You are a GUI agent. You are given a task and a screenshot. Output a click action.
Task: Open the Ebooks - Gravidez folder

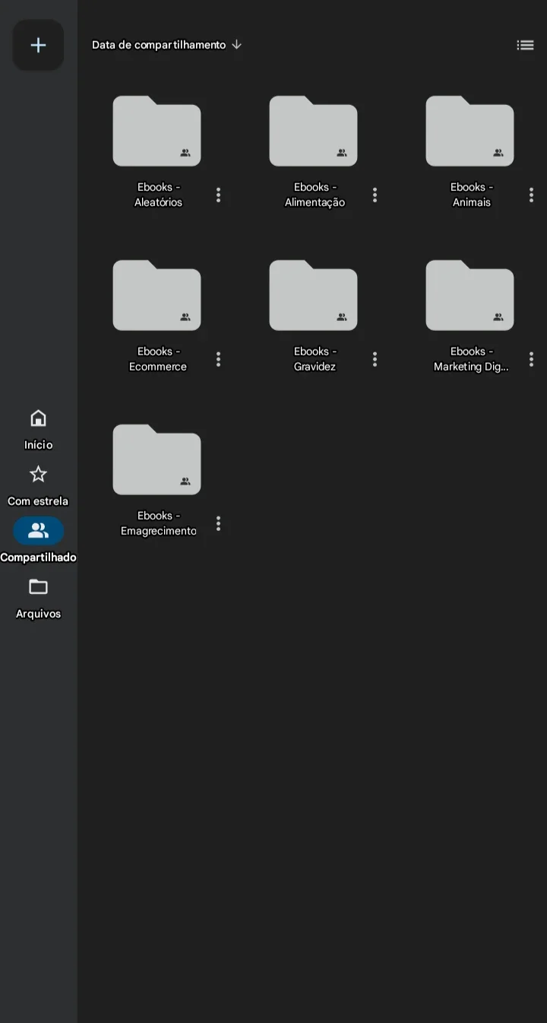tap(314, 295)
